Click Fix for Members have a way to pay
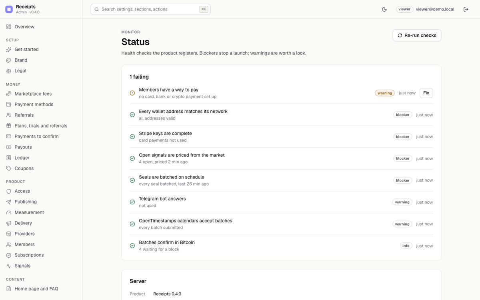The image size is (480, 300). pos(426,93)
